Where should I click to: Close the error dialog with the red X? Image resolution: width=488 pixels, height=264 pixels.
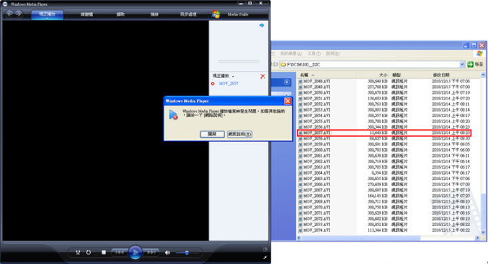click(x=287, y=101)
